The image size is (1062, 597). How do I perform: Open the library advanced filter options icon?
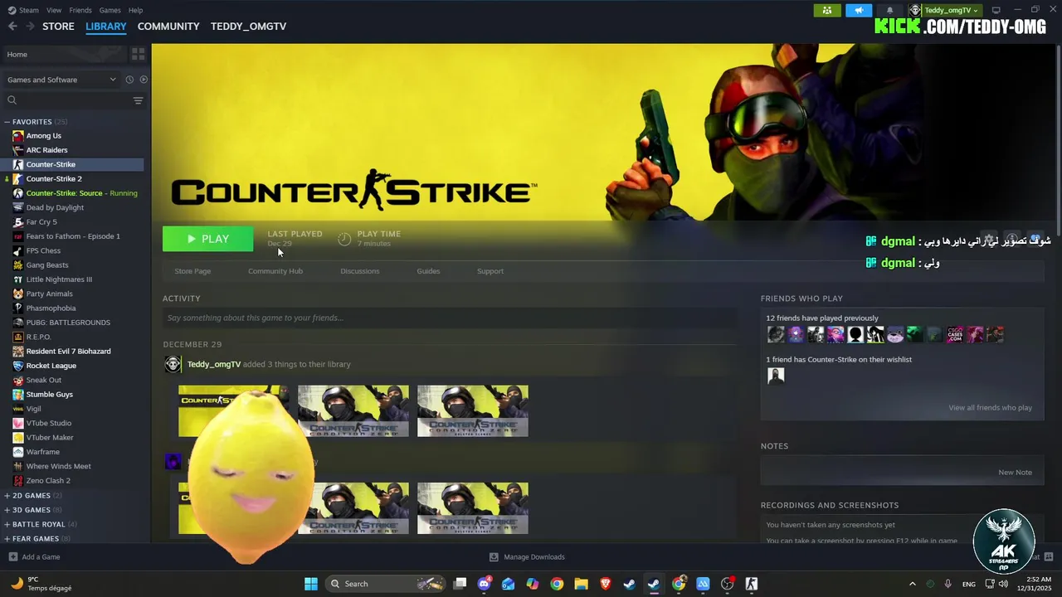(x=138, y=100)
